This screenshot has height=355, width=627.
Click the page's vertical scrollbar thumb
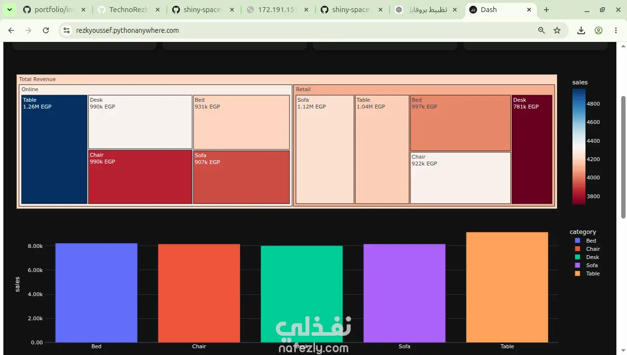tap(623, 157)
